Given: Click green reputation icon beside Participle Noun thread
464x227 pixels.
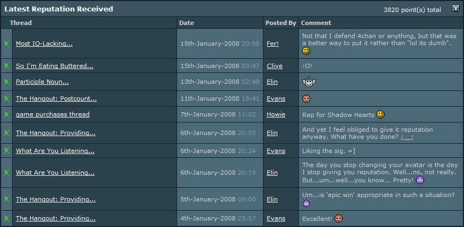Looking at the screenshot, I should pyautogui.click(x=7, y=82).
